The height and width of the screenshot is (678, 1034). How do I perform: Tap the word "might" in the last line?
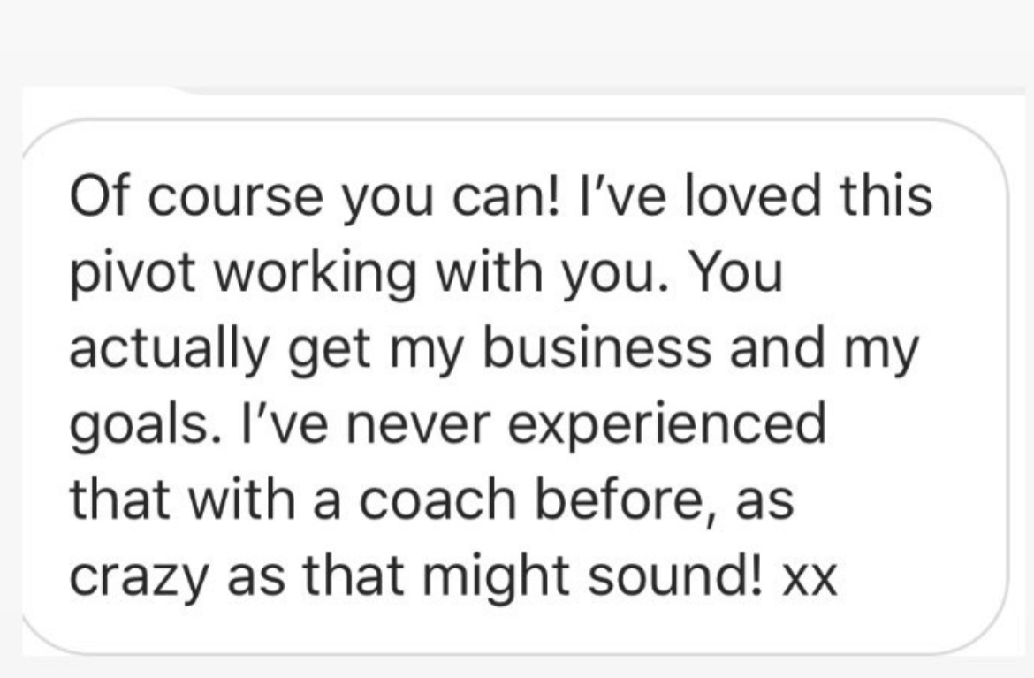tap(495, 578)
